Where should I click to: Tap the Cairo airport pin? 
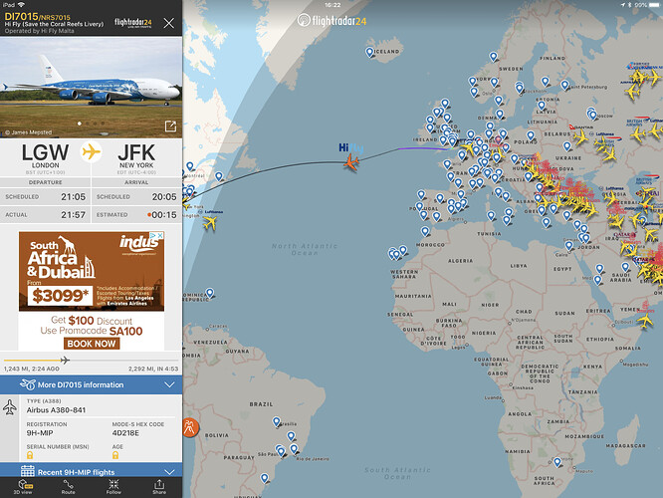tap(569, 245)
